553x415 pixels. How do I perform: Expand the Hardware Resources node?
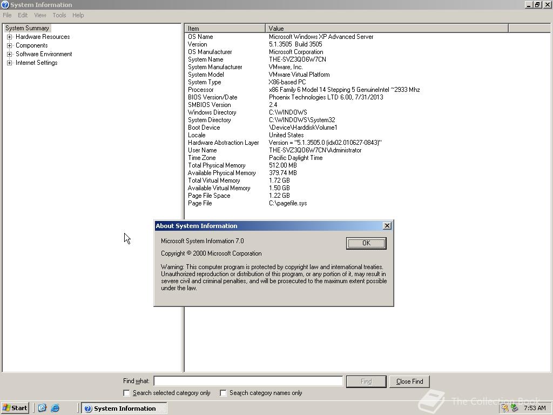[x=10, y=37]
